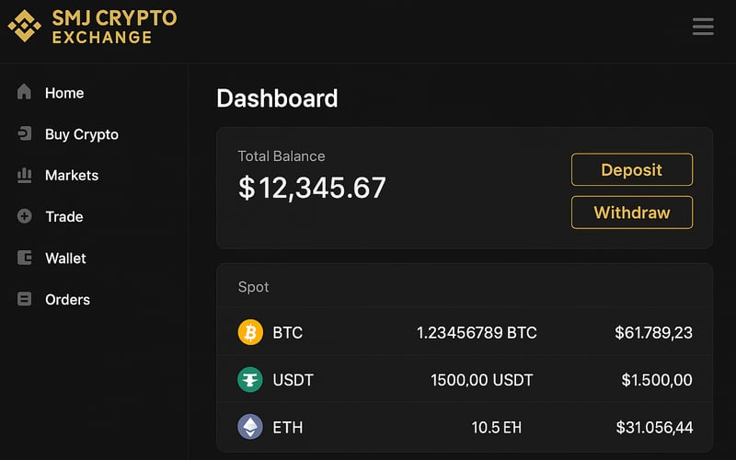Screen dimensions: 736x460
Task: Click the Markets bar chart icon
Action: pyautogui.click(x=25, y=175)
